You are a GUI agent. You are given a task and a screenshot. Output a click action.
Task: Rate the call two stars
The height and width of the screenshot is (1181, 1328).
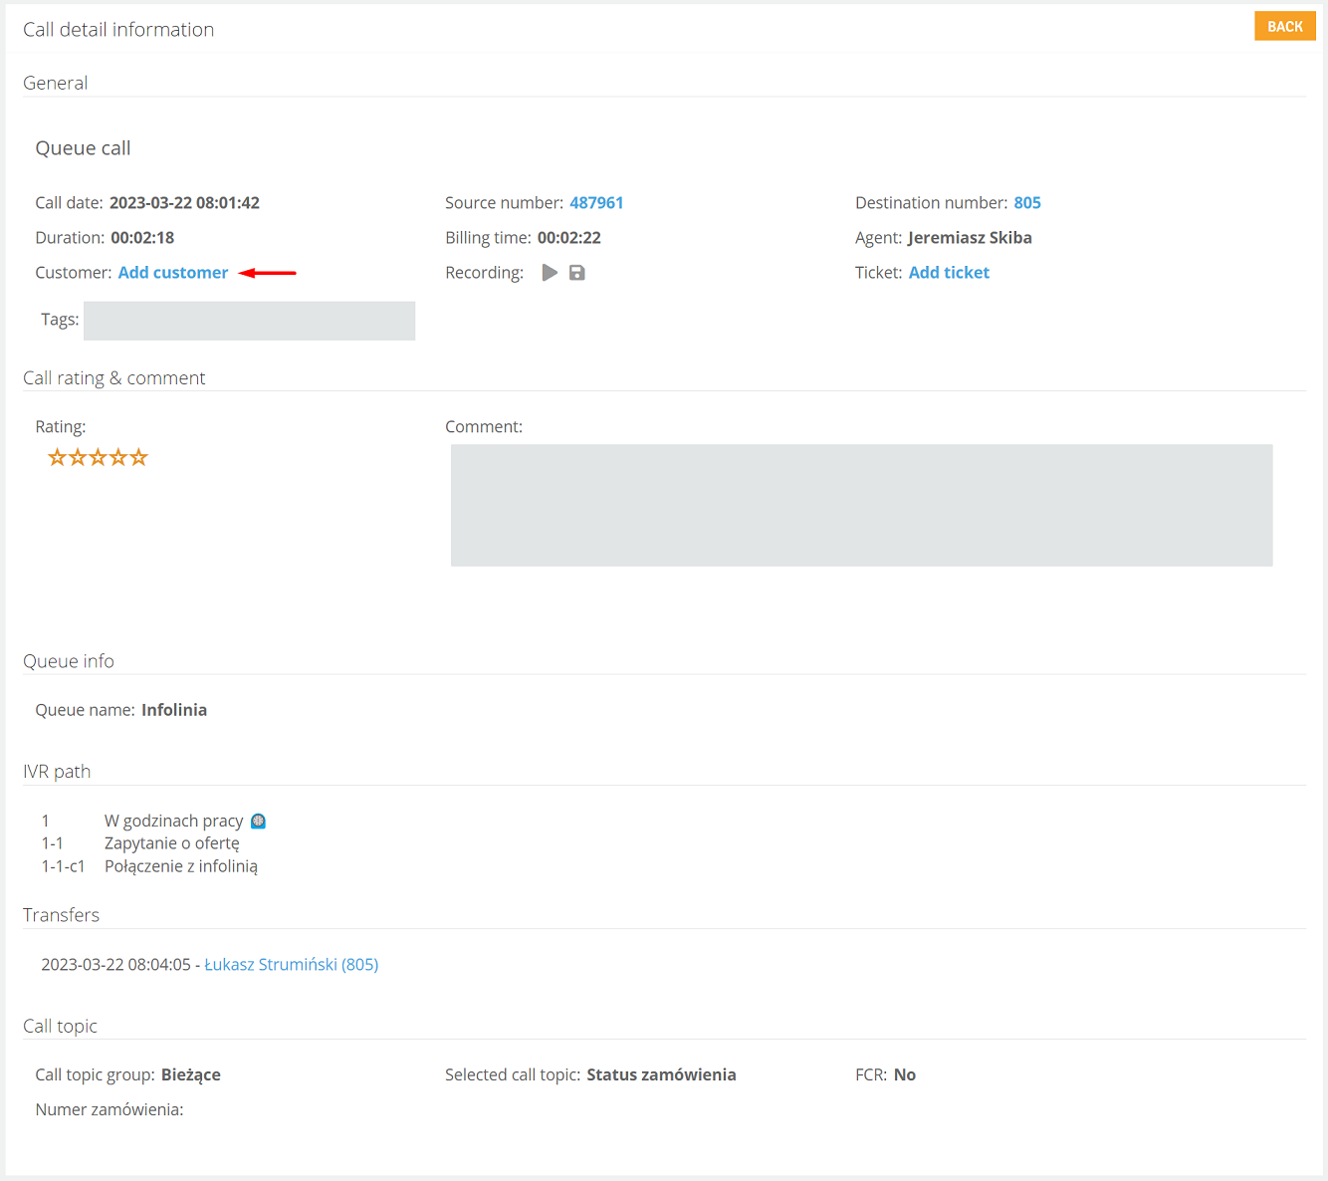click(x=78, y=457)
